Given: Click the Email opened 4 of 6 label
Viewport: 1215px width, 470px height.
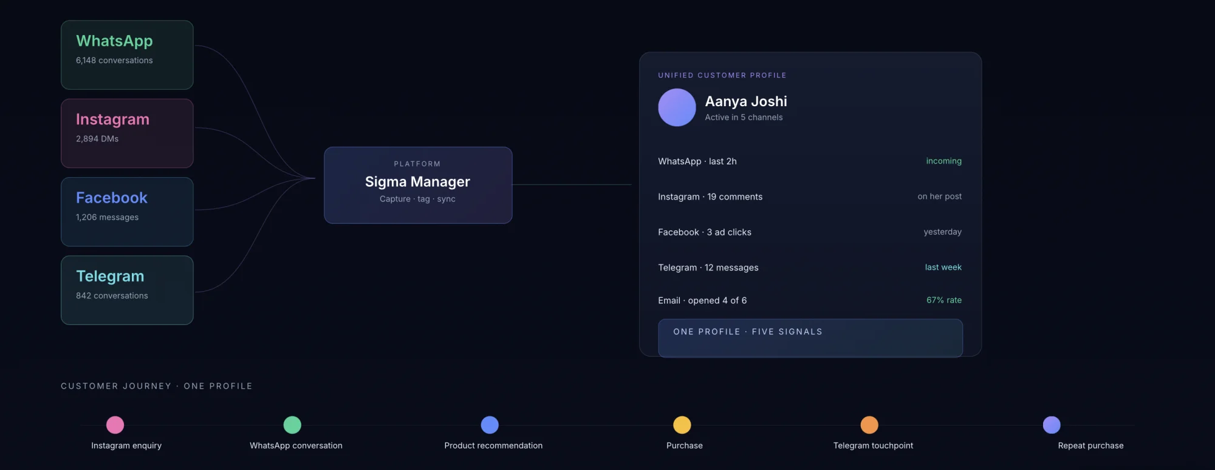Looking at the screenshot, I should 702,300.
